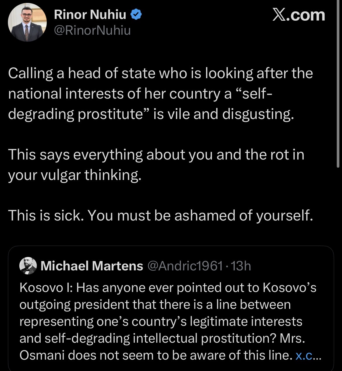Viewport: 342px width, 371px height.
Task: Click the "your vulgar thinking." line
Action: 75,174
